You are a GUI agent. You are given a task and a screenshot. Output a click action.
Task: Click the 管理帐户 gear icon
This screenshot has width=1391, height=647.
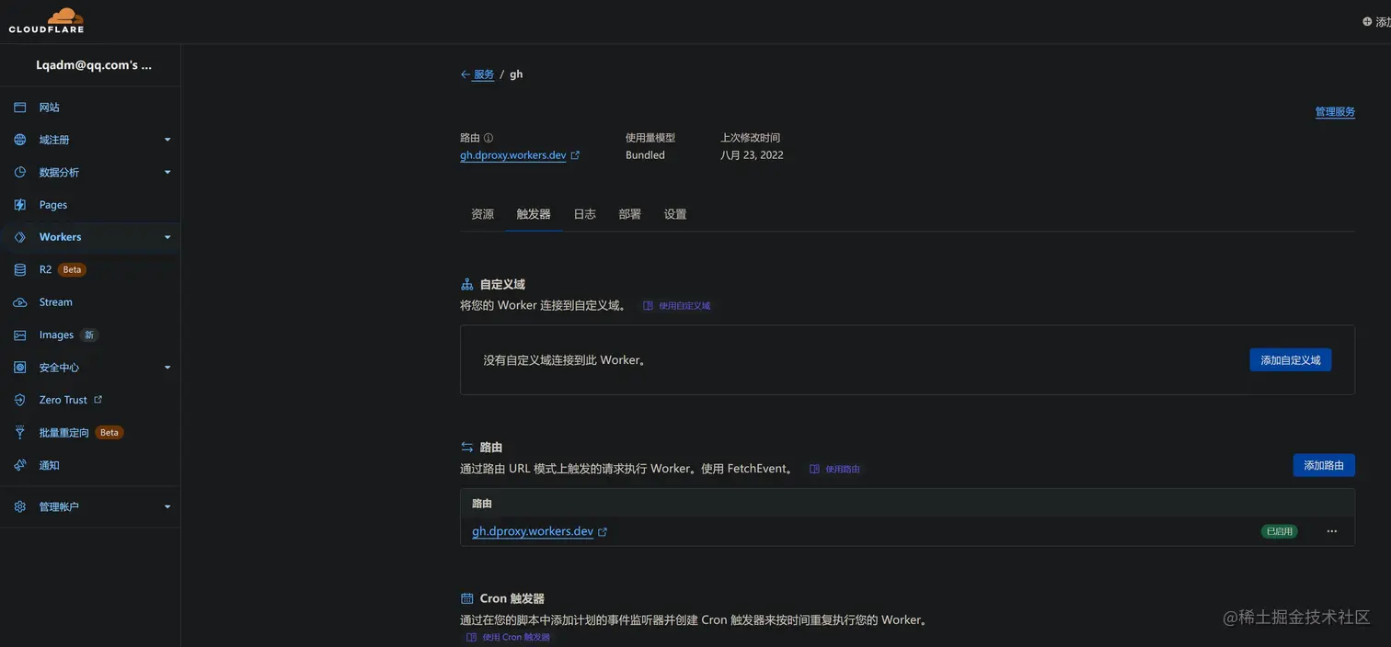pyautogui.click(x=20, y=506)
